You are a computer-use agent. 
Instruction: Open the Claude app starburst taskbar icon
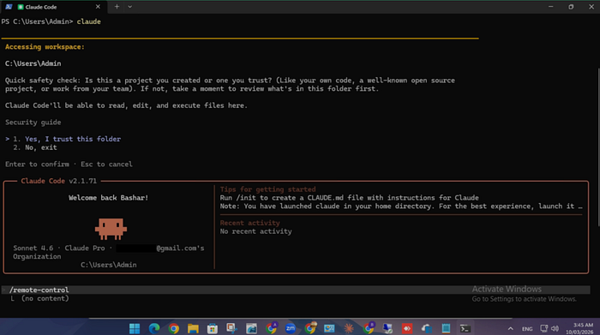[349, 328]
